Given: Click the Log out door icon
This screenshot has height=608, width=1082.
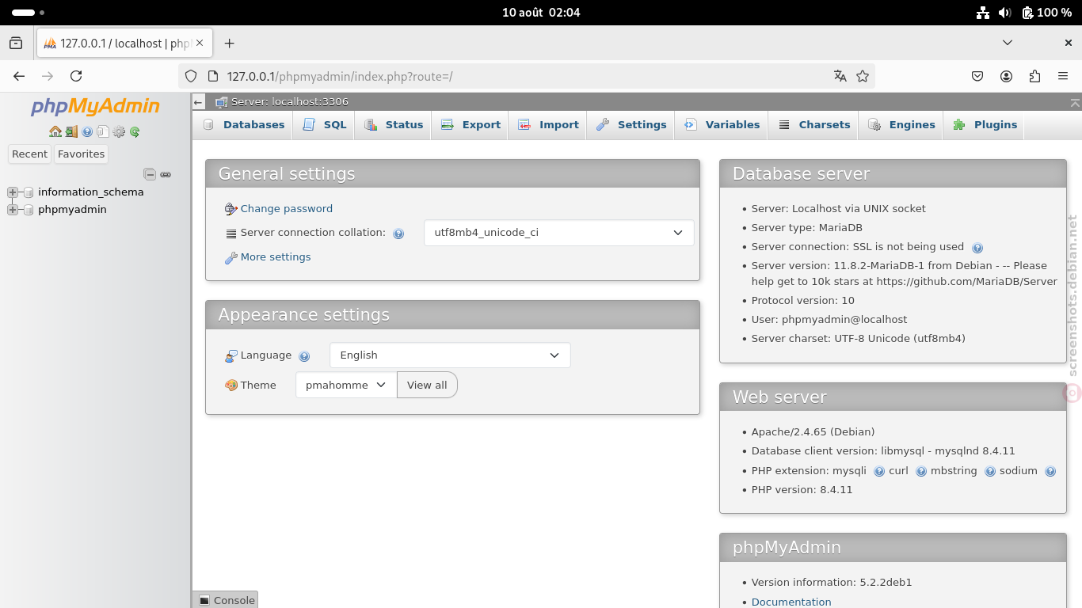Looking at the screenshot, I should click(x=71, y=132).
